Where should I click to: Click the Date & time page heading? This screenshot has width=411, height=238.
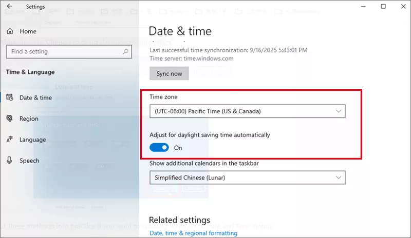point(180,31)
